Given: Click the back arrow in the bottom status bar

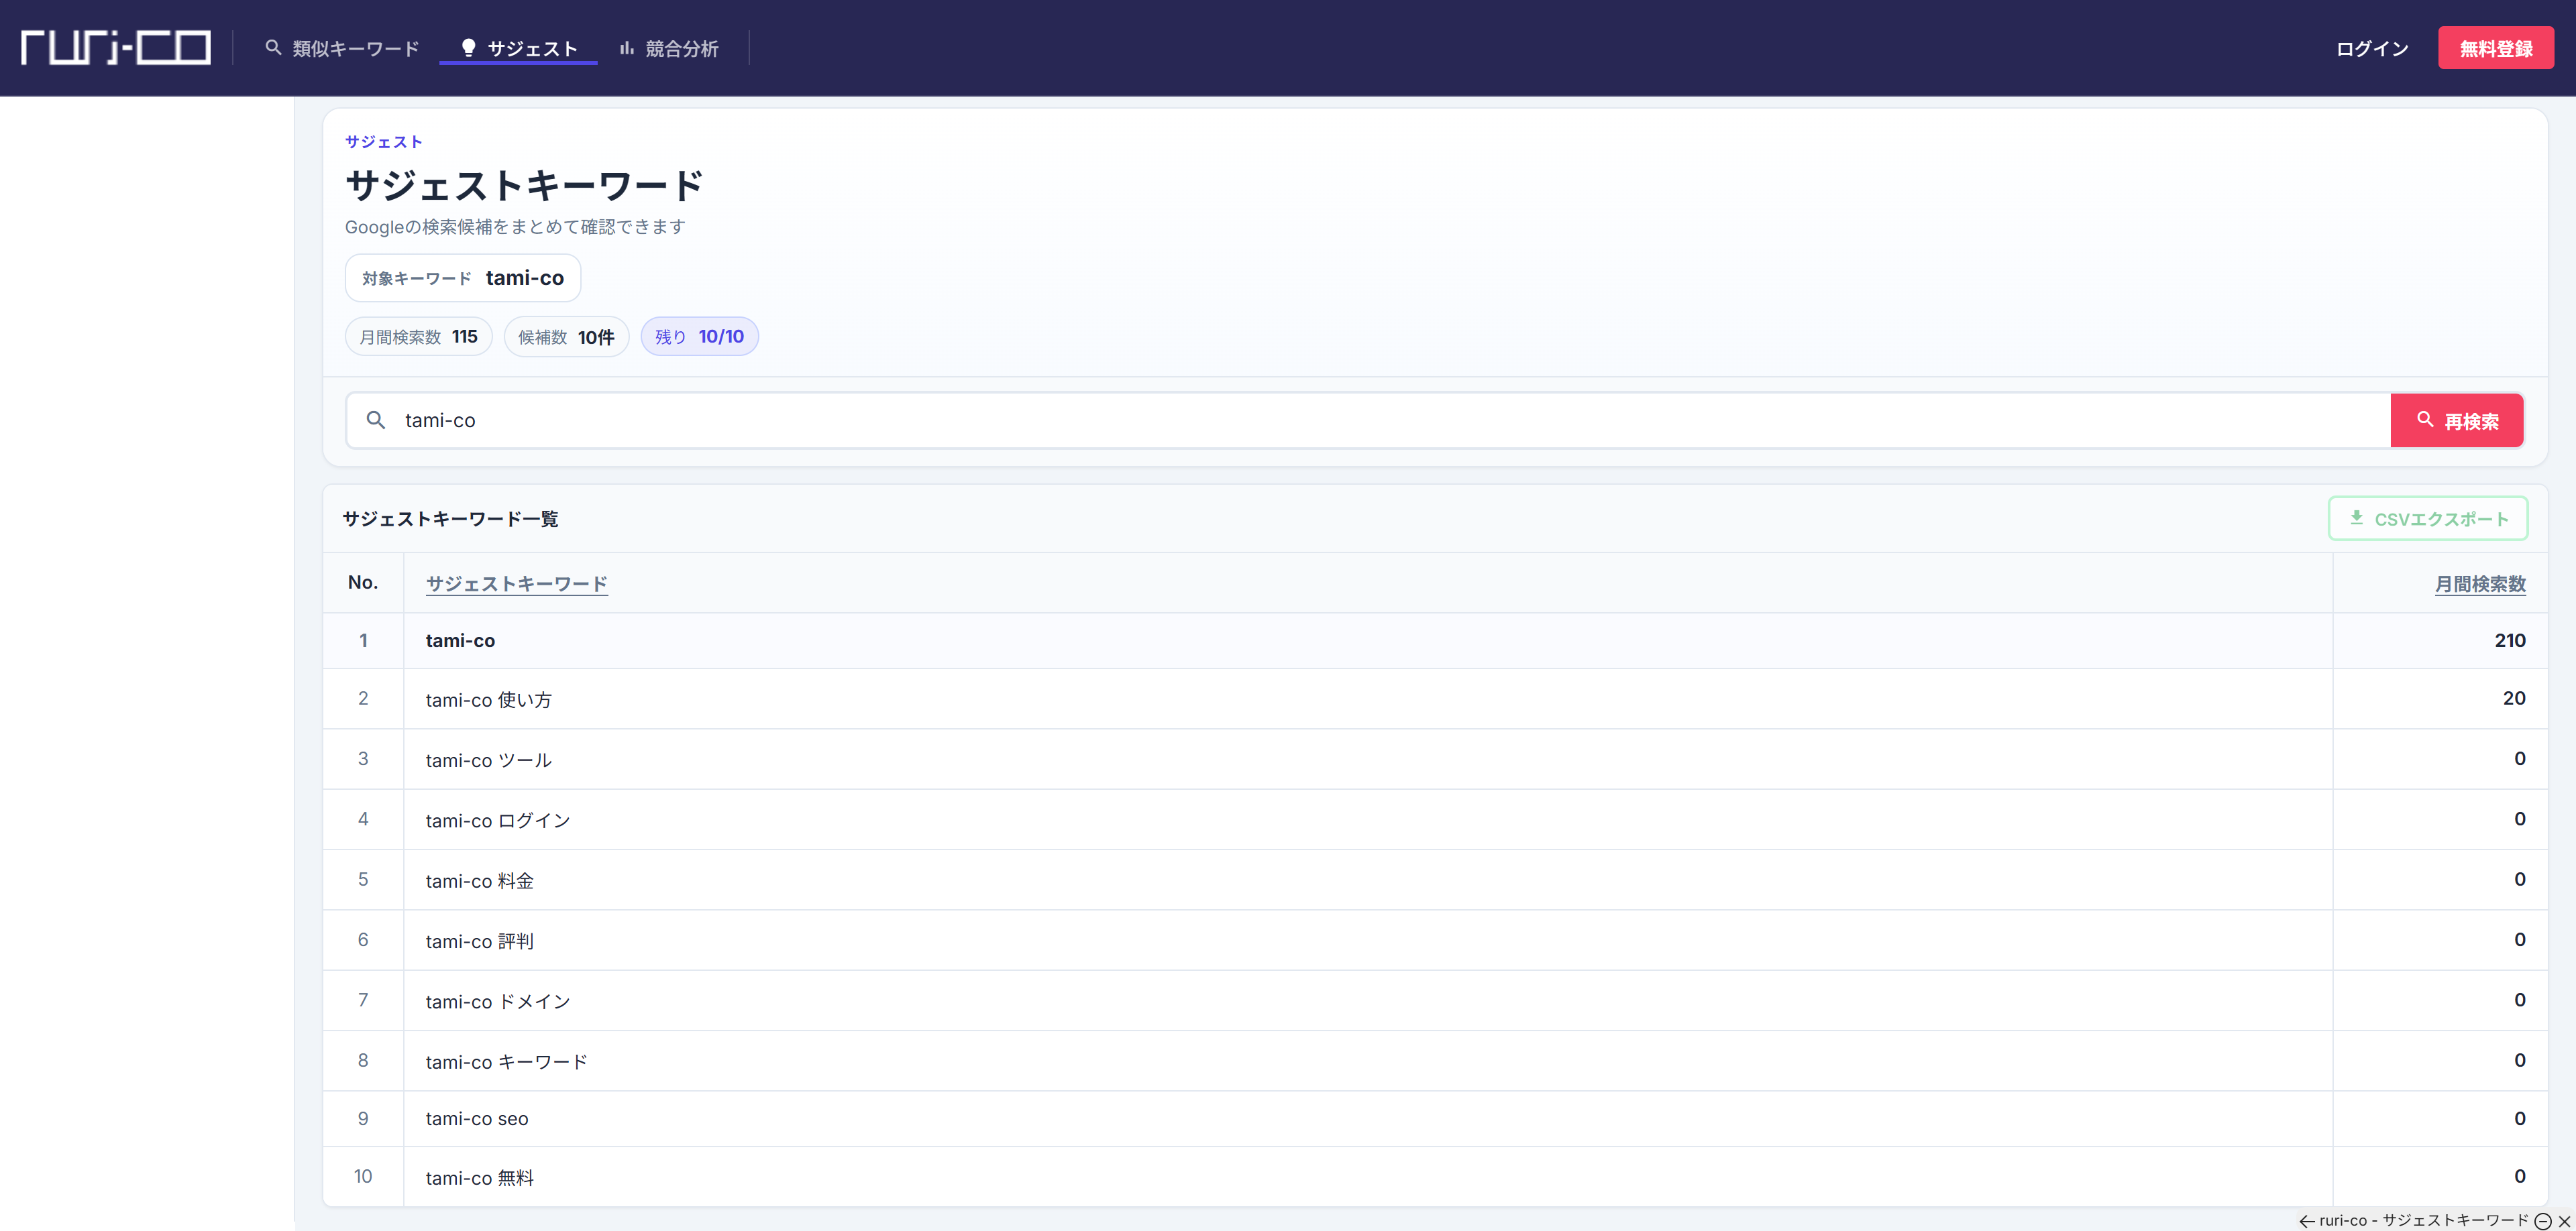Looking at the screenshot, I should [2307, 1221].
